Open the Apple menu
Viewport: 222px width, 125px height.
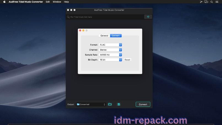point(4,2)
